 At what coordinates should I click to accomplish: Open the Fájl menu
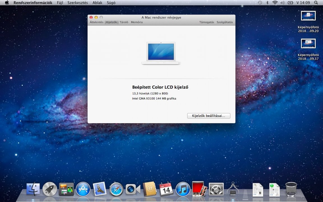click(x=60, y=3)
